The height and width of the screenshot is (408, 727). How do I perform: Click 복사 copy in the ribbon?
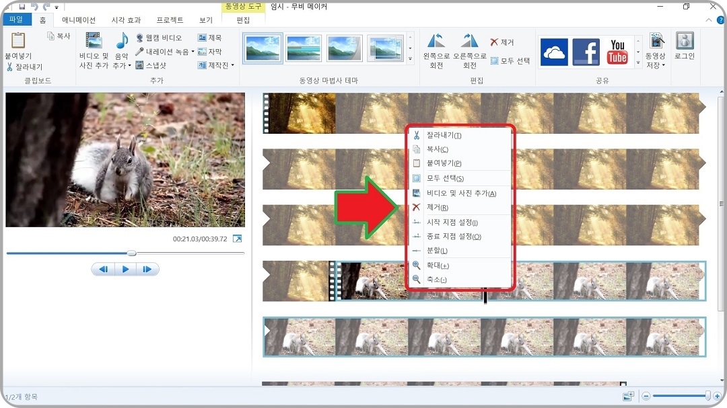pos(59,36)
